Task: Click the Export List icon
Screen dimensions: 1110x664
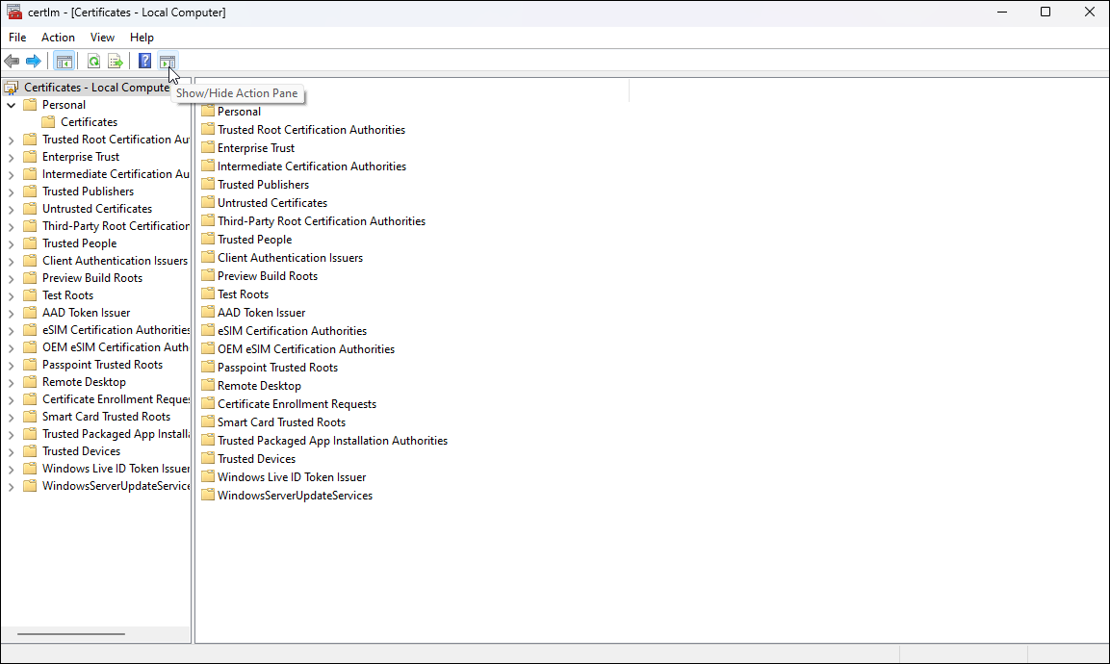Action: (x=115, y=61)
